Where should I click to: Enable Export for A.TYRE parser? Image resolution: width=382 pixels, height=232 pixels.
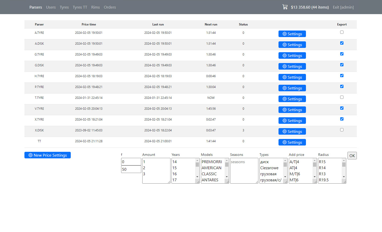pos(342,32)
